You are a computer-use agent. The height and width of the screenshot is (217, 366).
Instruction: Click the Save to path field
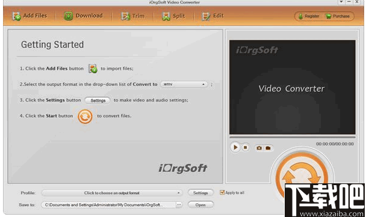pyautogui.click(x=108, y=204)
